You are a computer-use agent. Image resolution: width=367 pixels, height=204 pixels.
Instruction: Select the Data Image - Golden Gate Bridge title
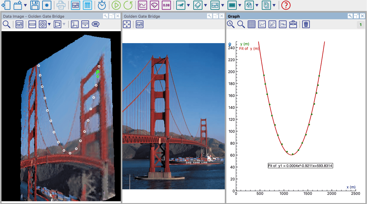pos(34,16)
